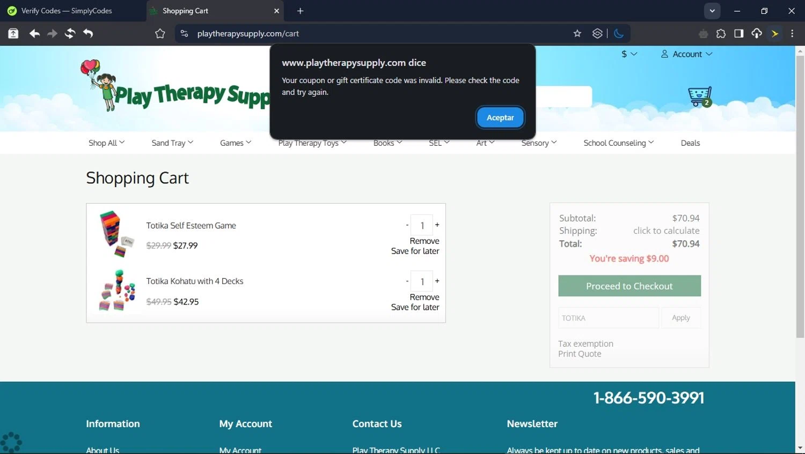Click the phone number 1-866-590-3991
The width and height of the screenshot is (805, 454).
[648, 398]
